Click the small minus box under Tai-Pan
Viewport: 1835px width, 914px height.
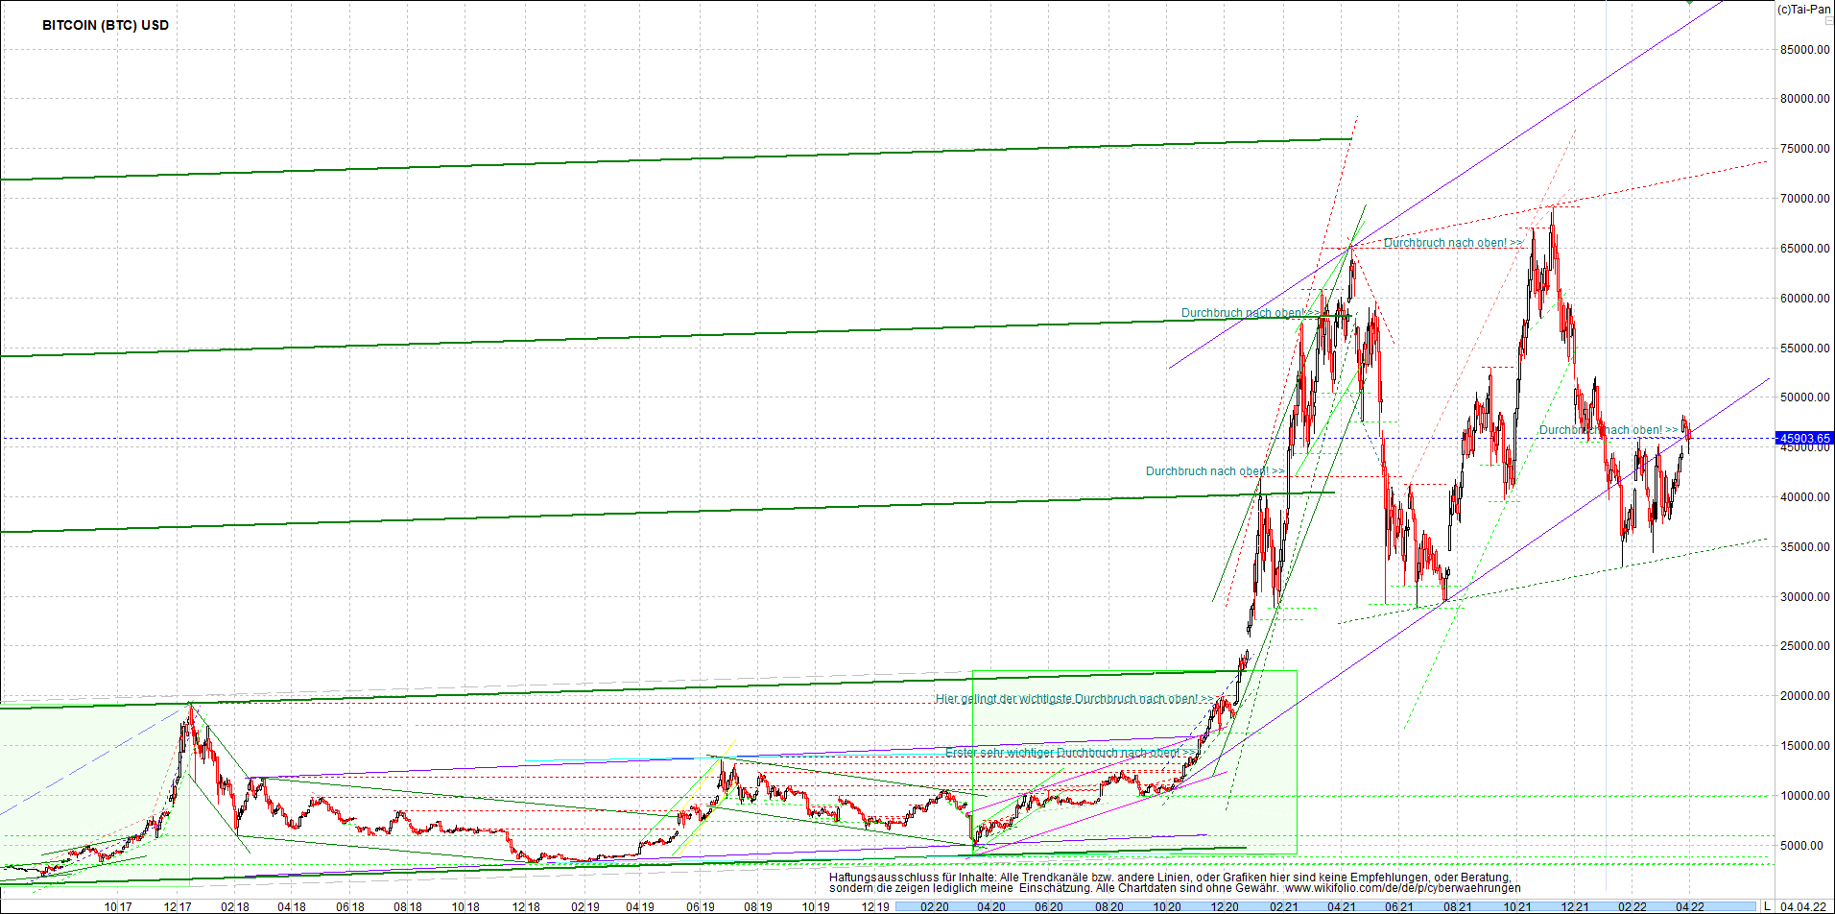[x=1828, y=20]
